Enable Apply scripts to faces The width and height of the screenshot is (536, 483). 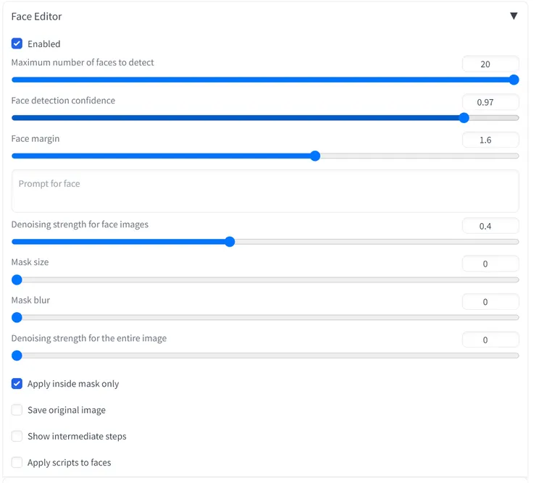tap(17, 463)
